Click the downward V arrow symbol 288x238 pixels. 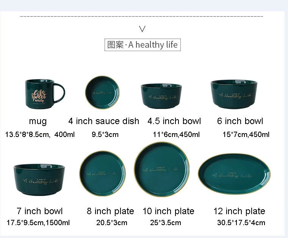[x=142, y=29]
